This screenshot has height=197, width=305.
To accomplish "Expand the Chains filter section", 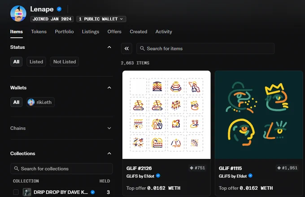I will [109, 128].
